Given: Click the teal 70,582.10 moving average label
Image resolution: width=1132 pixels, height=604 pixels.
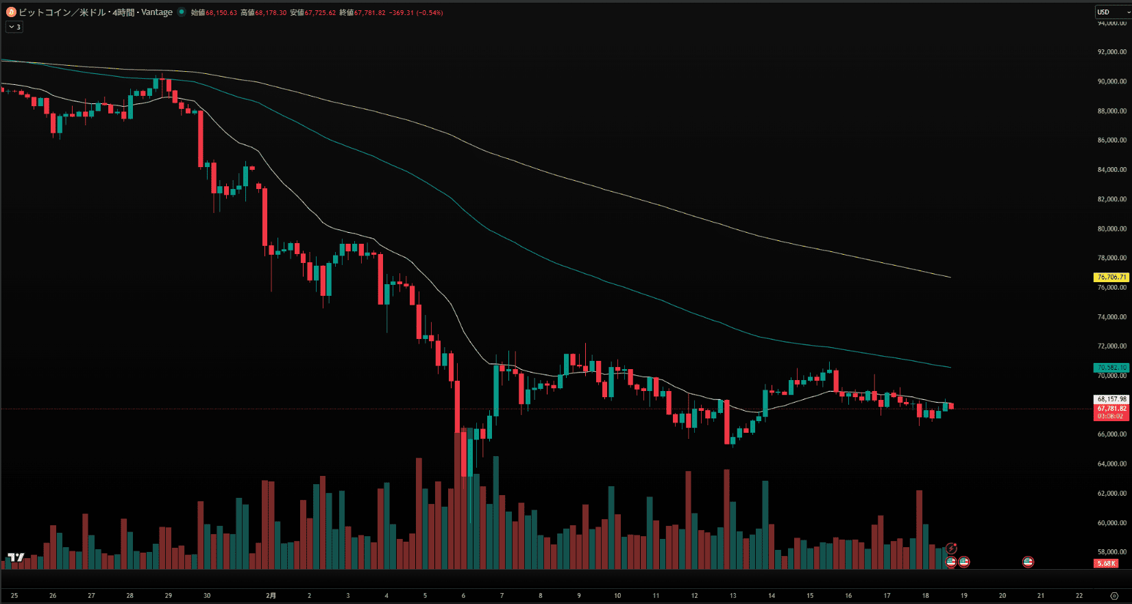Looking at the screenshot, I should coord(1111,368).
